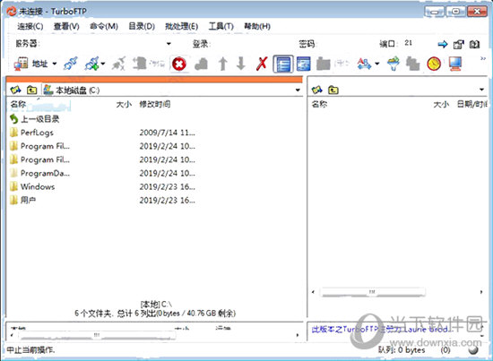Sort local files by 修改时间 column

coord(155,104)
